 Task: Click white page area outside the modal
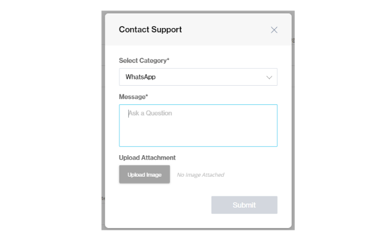pyautogui.click(x=47, y=117)
